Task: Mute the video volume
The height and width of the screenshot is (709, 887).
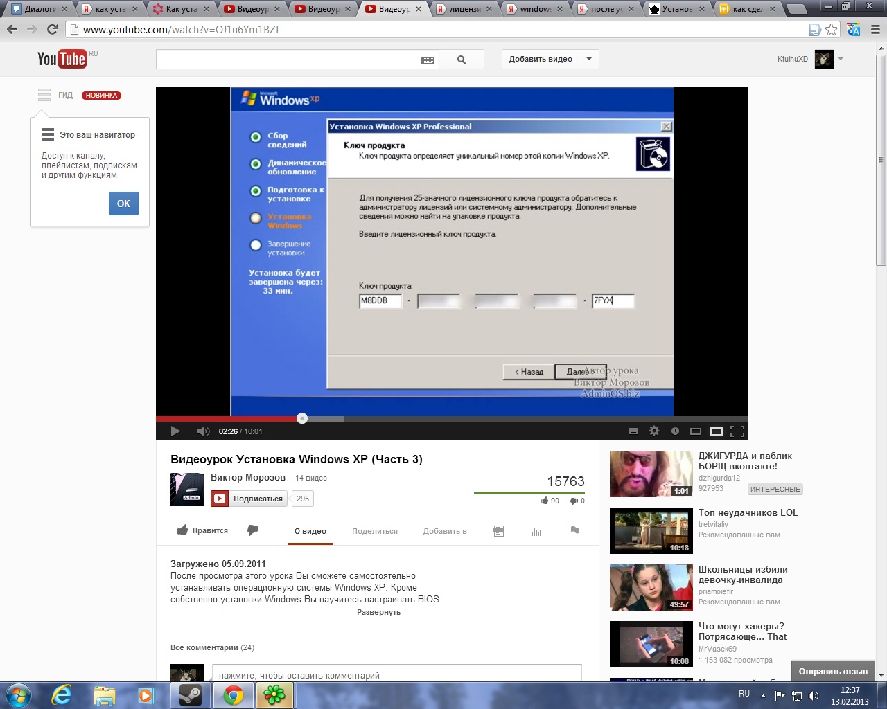Action: click(203, 431)
